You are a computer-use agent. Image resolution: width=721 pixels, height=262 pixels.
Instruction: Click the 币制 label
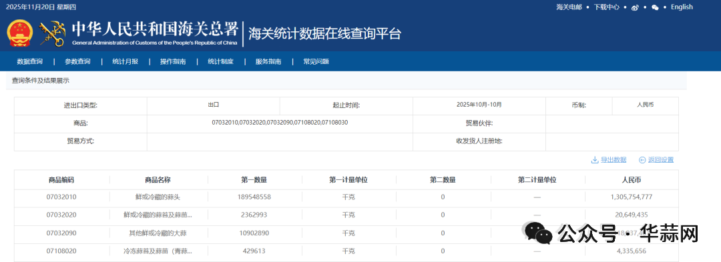pyautogui.click(x=579, y=105)
